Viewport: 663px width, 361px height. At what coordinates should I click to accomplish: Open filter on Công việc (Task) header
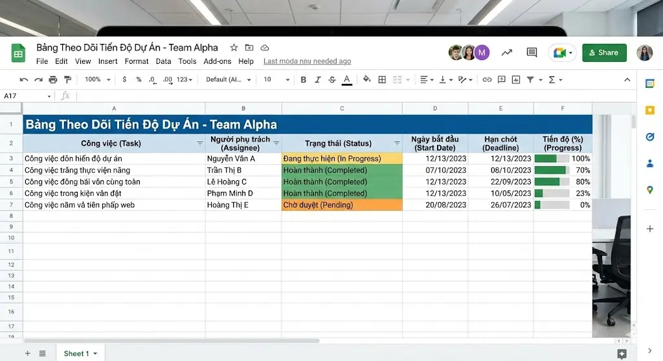pos(200,143)
